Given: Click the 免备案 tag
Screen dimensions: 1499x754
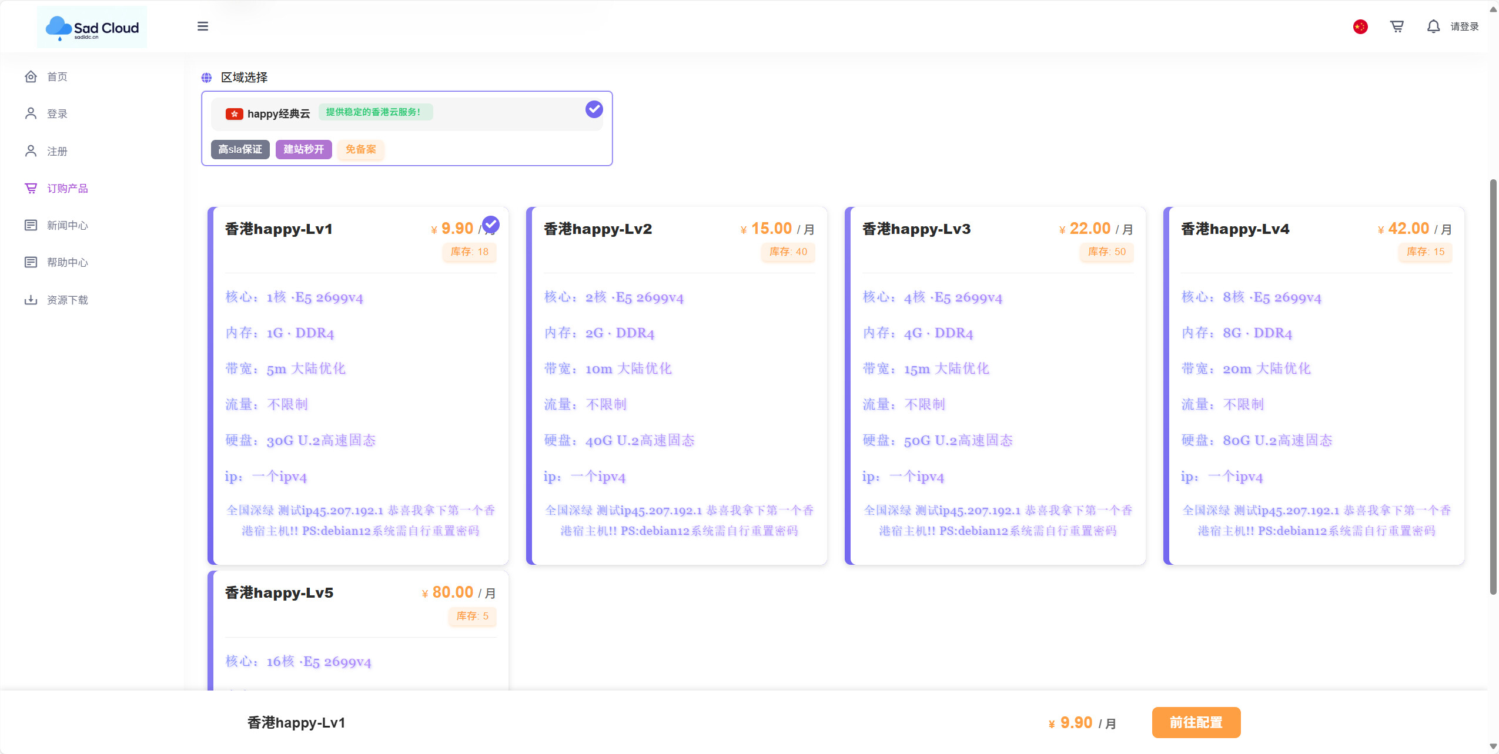Looking at the screenshot, I should [360, 149].
